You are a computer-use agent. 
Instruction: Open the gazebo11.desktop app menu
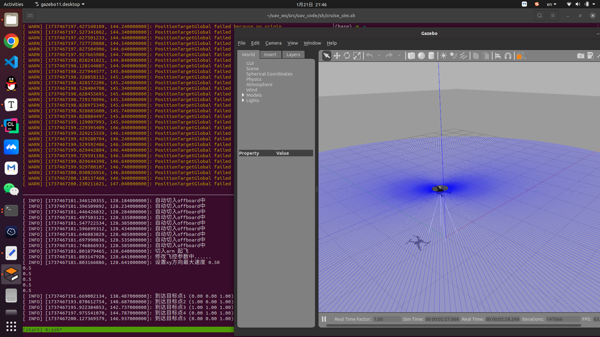[60, 4]
